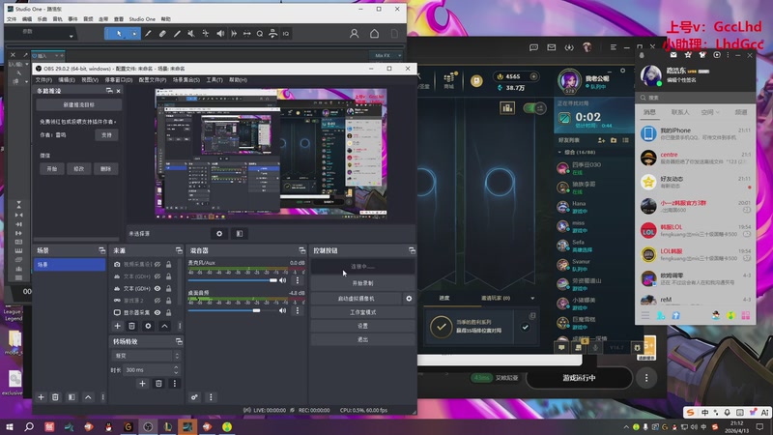Delete scene with the scenes trash icon
This screenshot has height=435, width=773.
tap(56, 396)
